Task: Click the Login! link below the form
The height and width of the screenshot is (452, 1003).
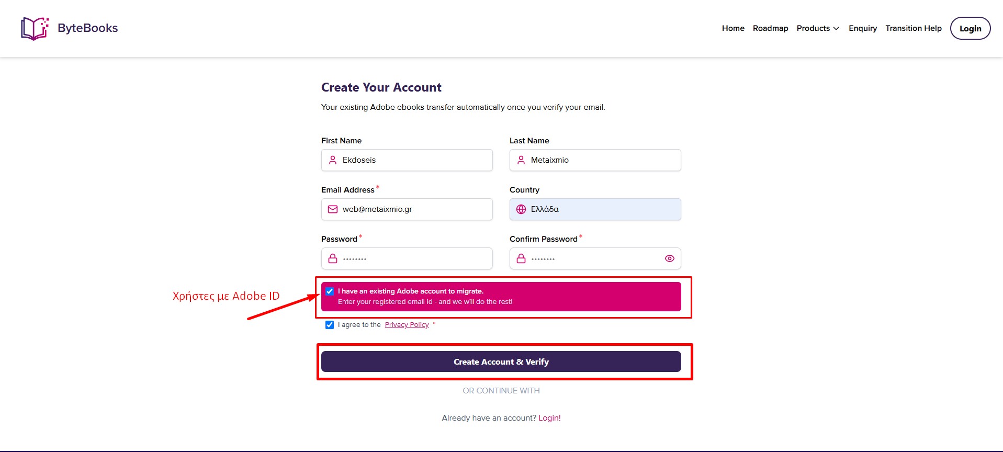Action: 549,418
